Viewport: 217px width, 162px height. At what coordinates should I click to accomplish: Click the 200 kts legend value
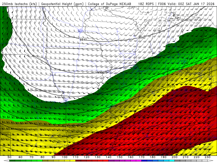click(174, 157)
